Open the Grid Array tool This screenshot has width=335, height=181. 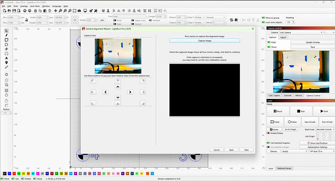[x=6, y=90]
